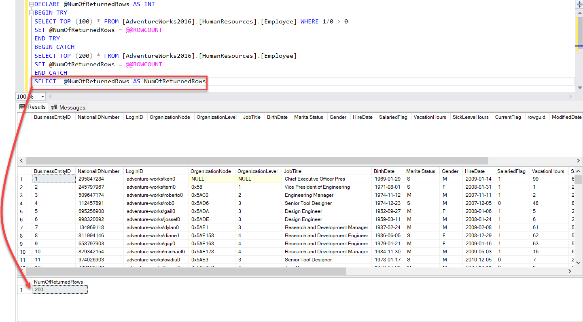Click the NationalIDNumber cell 879342154
The width and height of the screenshot is (583, 322).
coord(99,252)
